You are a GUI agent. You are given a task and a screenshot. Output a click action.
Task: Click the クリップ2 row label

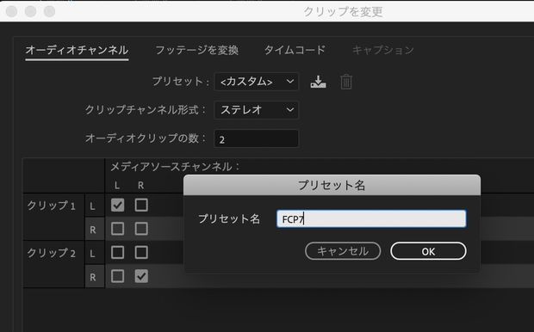coord(51,253)
